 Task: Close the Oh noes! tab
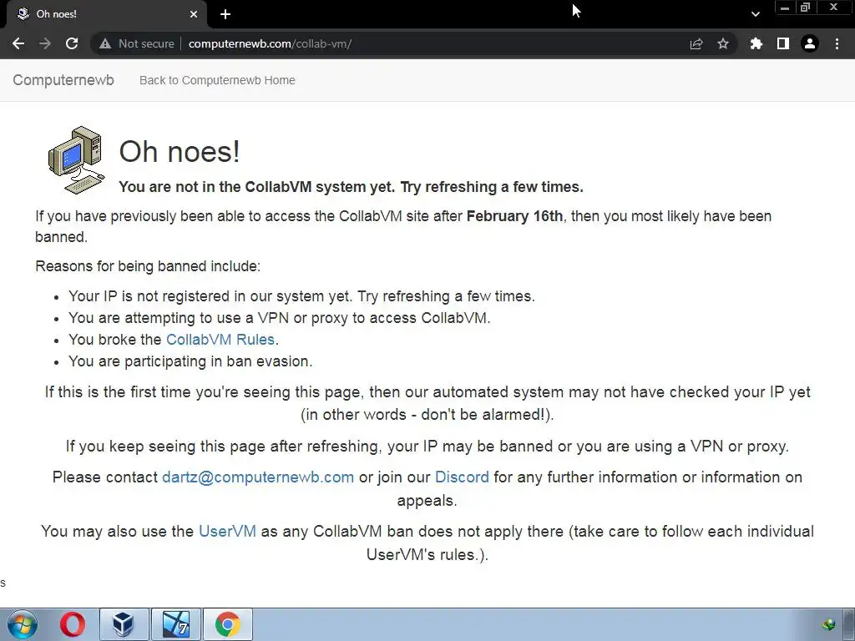point(194,14)
